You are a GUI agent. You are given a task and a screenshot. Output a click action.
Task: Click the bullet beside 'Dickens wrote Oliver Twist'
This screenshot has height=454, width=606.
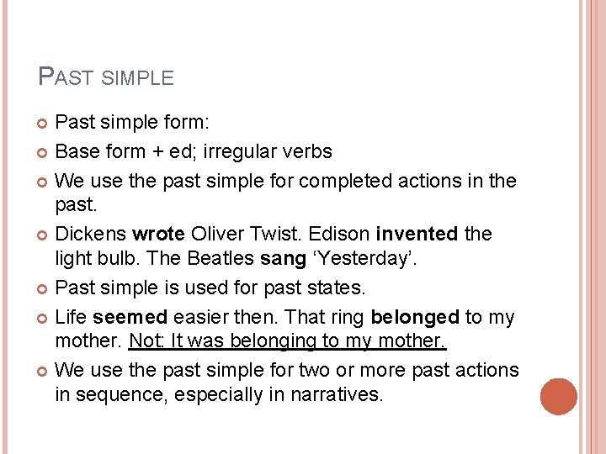pos(42,235)
